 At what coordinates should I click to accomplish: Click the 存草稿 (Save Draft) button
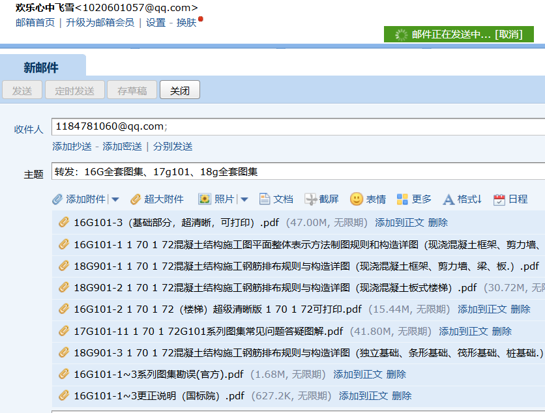click(x=132, y=91)
